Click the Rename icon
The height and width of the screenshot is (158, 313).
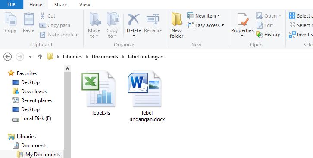coord(153,19)
